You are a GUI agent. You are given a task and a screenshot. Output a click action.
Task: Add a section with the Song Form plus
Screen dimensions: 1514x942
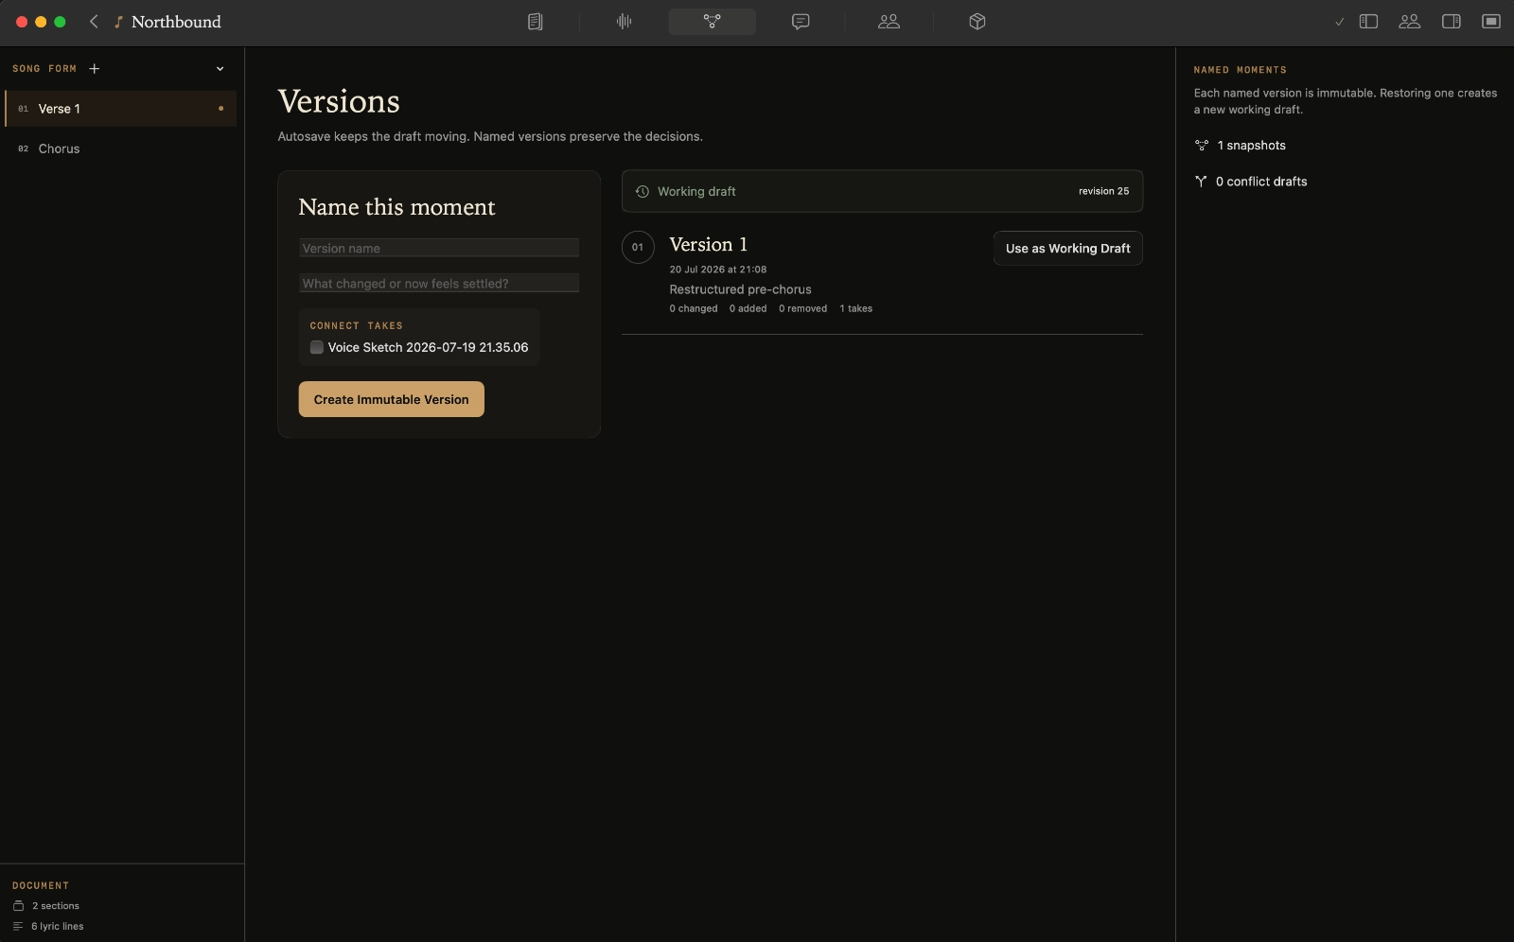click(x=94, y=68)
